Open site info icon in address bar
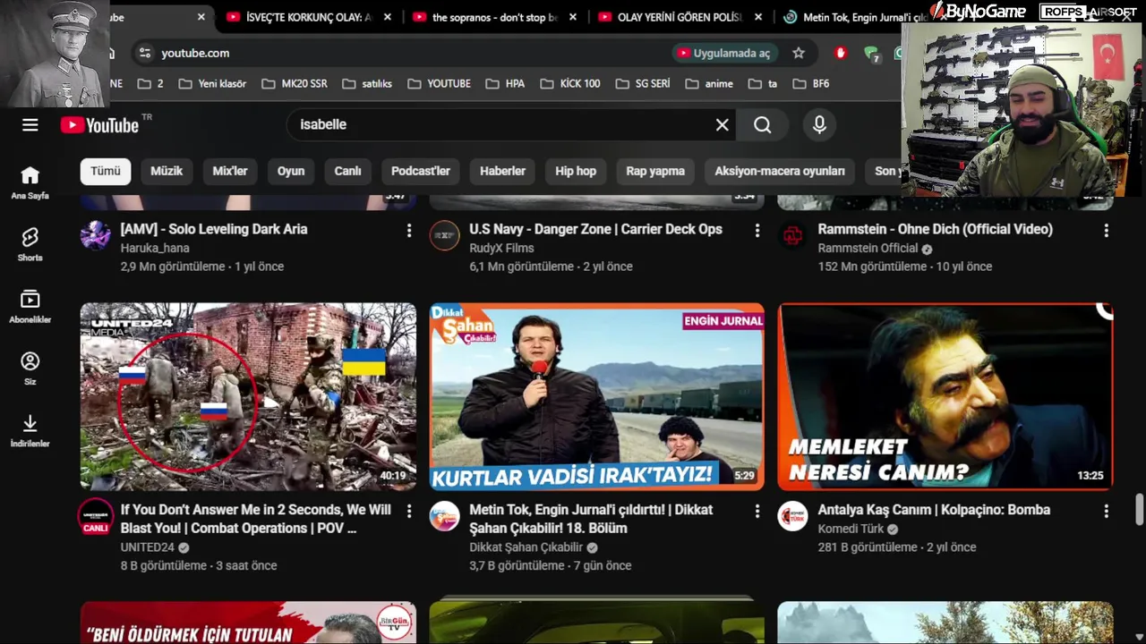1146x644 pixels. click(145, 53)
